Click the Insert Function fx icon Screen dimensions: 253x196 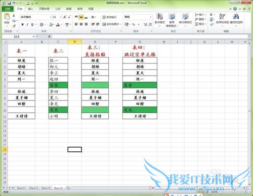49,37
